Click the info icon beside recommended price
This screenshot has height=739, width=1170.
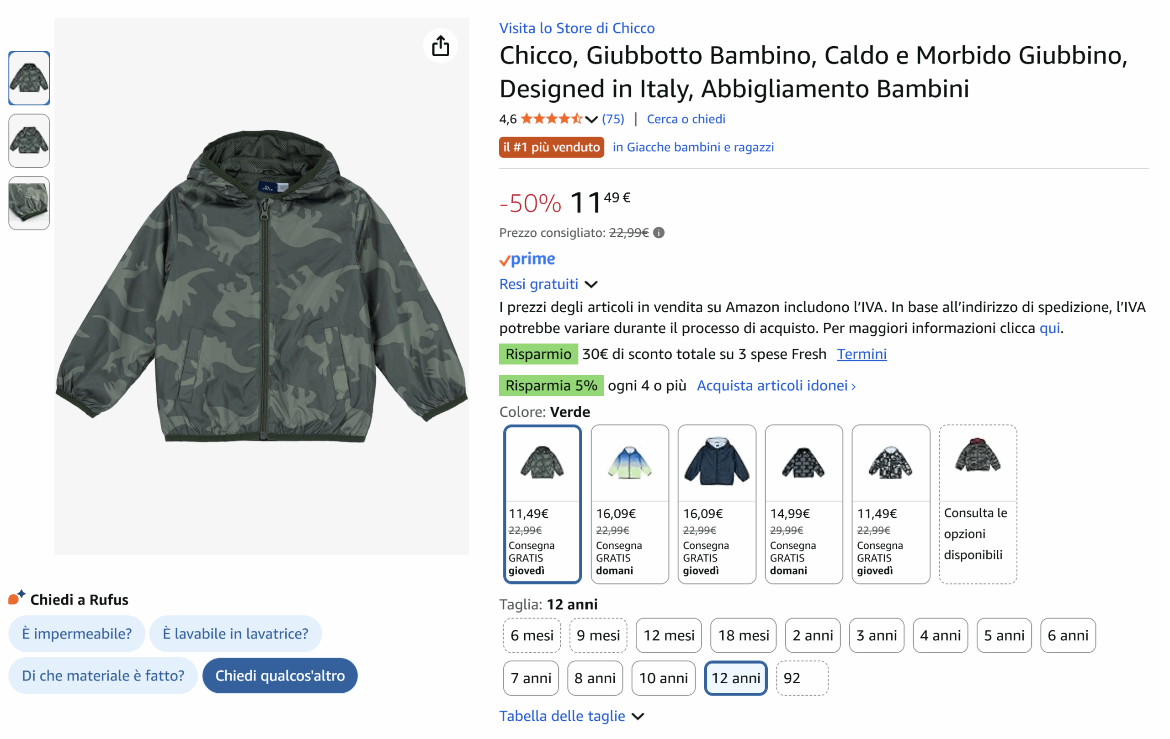659,233
